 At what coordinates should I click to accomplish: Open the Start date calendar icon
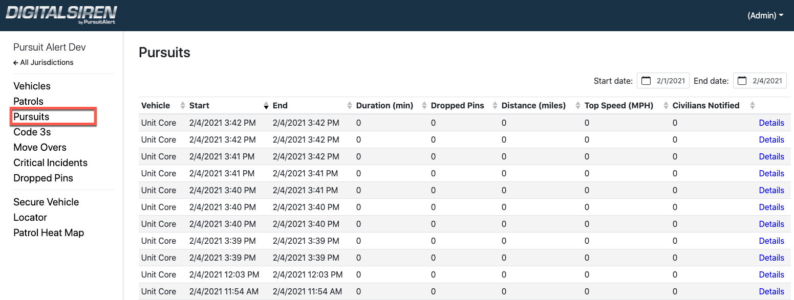tap(646, 81)
